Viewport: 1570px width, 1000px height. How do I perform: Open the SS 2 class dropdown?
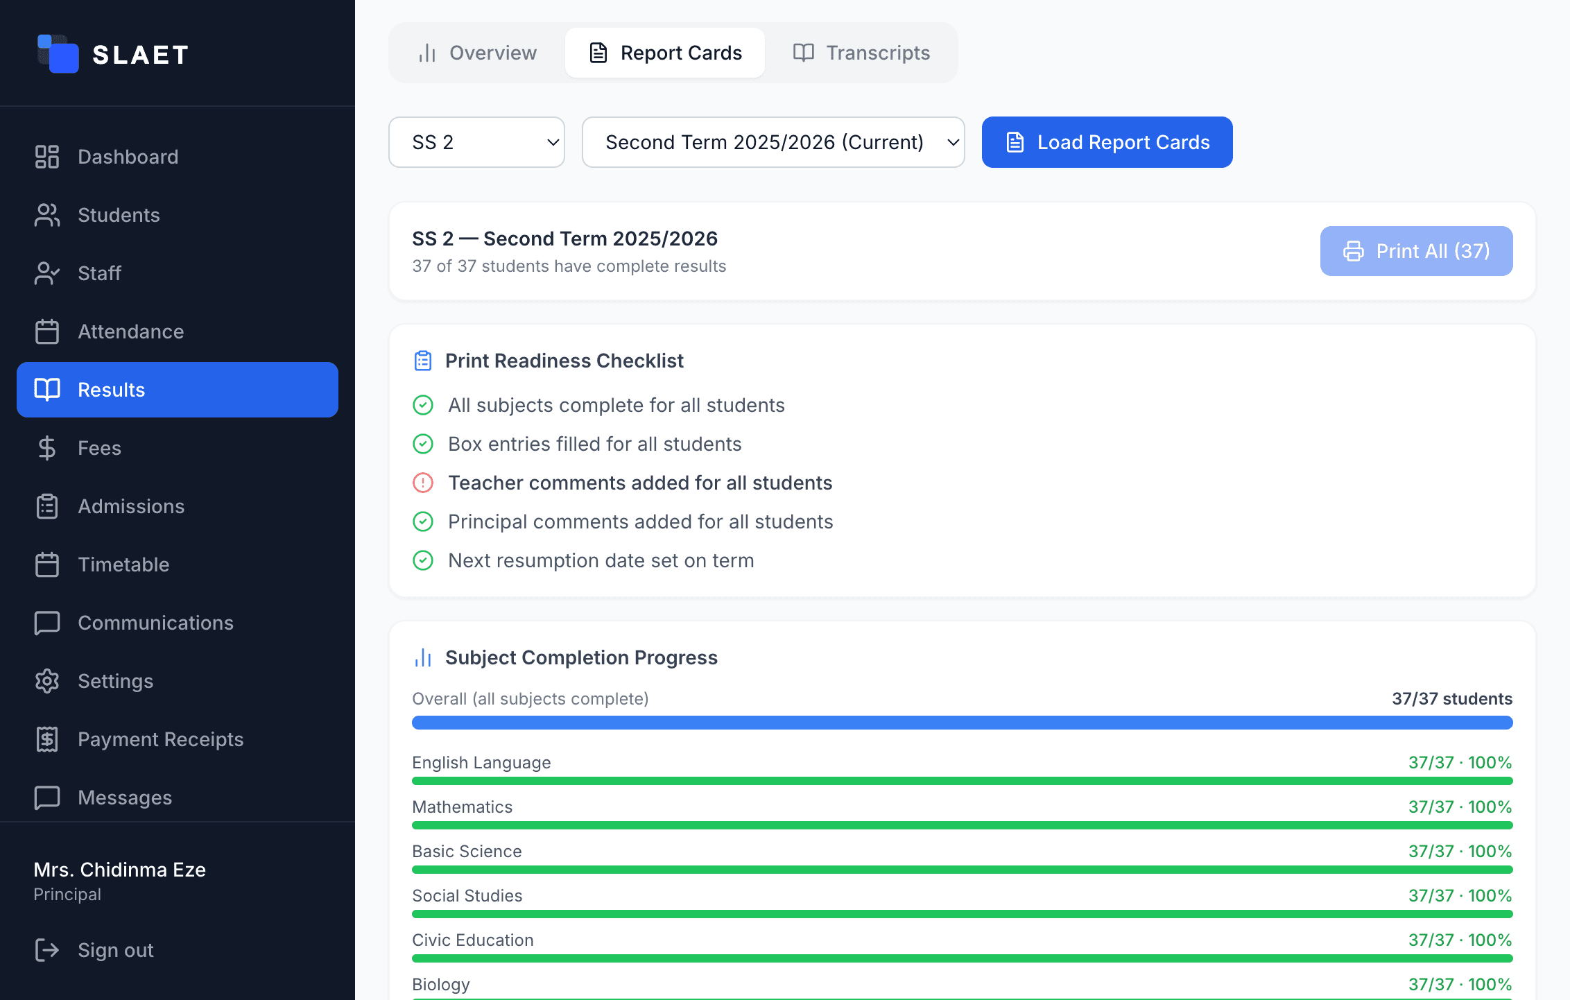coord(476,142)
